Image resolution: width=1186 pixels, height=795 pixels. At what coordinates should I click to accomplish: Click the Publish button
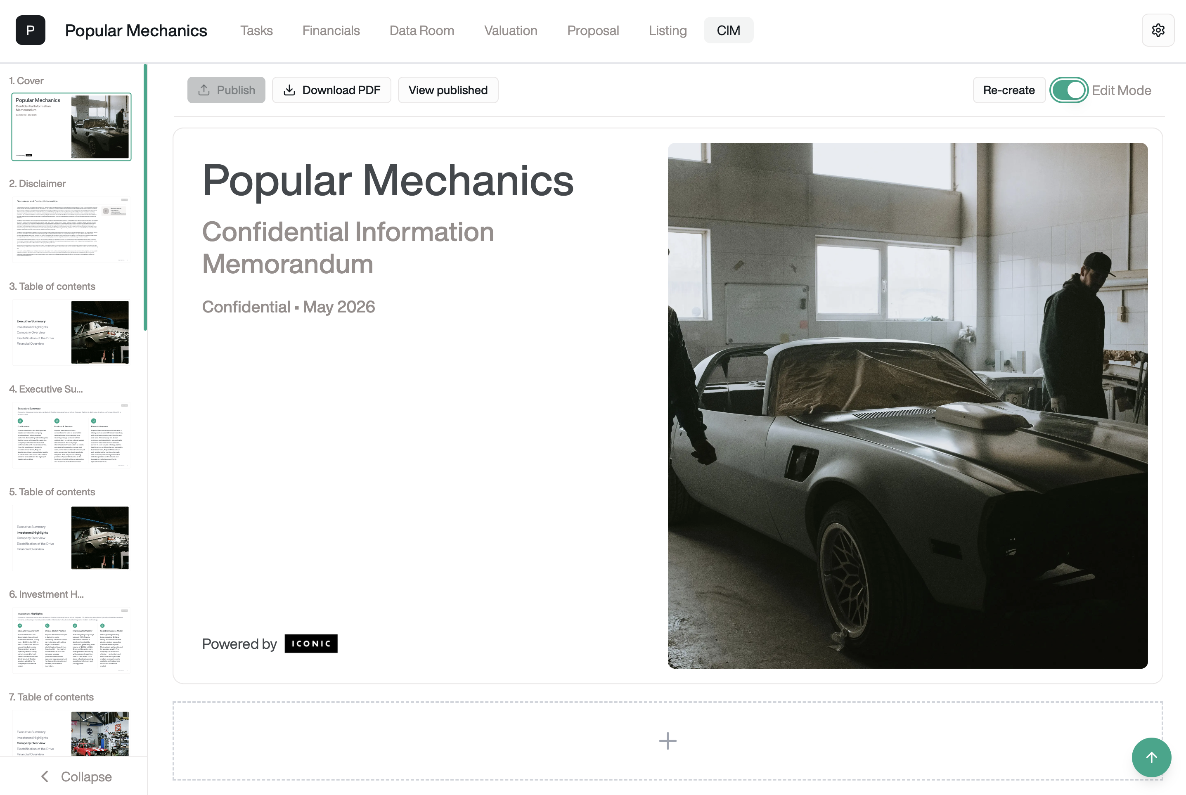[x=226, y=90]
